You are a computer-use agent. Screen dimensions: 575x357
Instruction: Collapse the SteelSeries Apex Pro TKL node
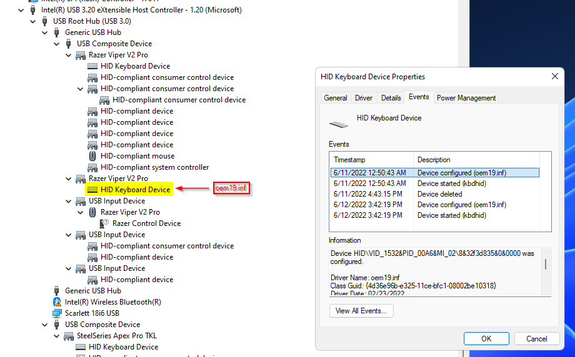[x=57, y=336]
